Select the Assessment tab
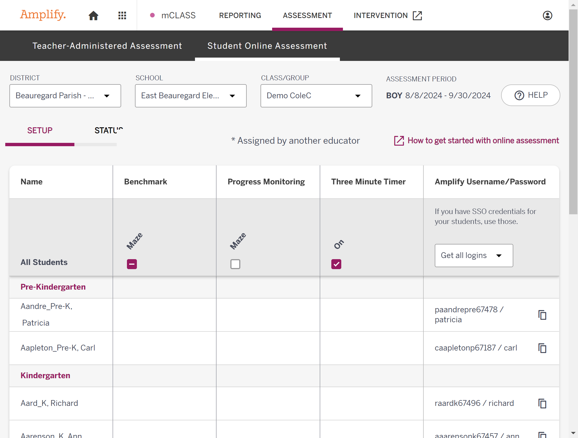The image size is (578, 438). 308,16
